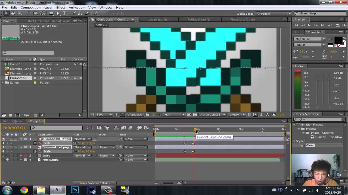
Task: Create new folder in Project panel
Action: tap(10, 115)
